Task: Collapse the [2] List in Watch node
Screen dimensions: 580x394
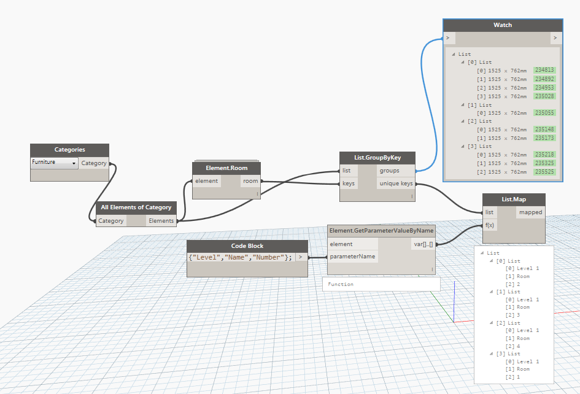Action: 462,122
